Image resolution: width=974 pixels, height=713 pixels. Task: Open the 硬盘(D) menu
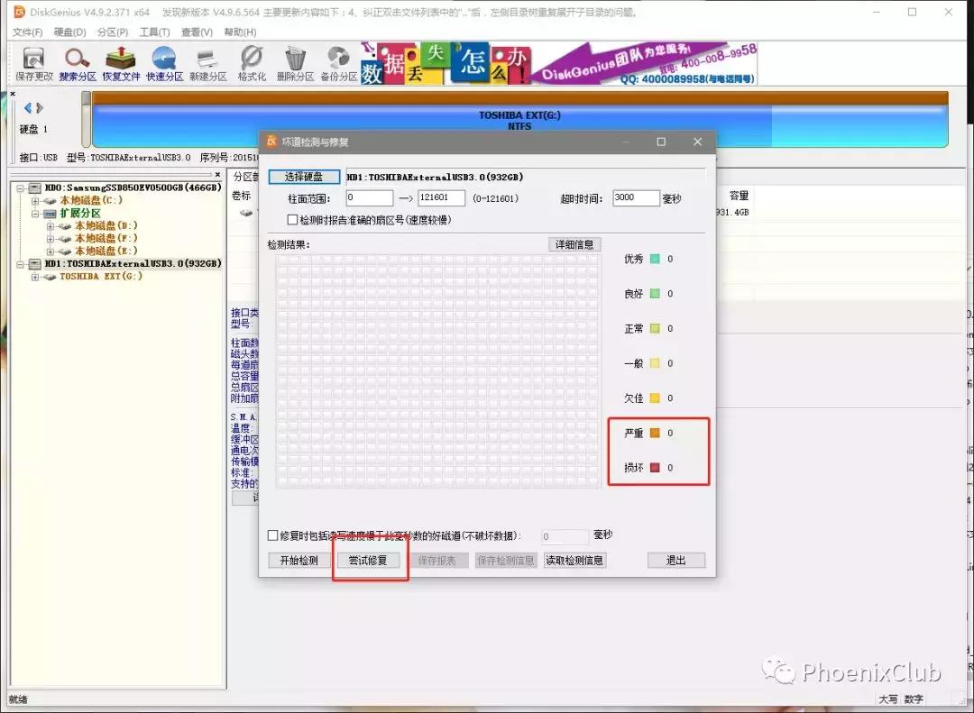69,32
